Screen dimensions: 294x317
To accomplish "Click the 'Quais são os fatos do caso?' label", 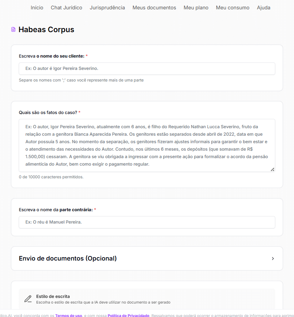I will (48, 112).
